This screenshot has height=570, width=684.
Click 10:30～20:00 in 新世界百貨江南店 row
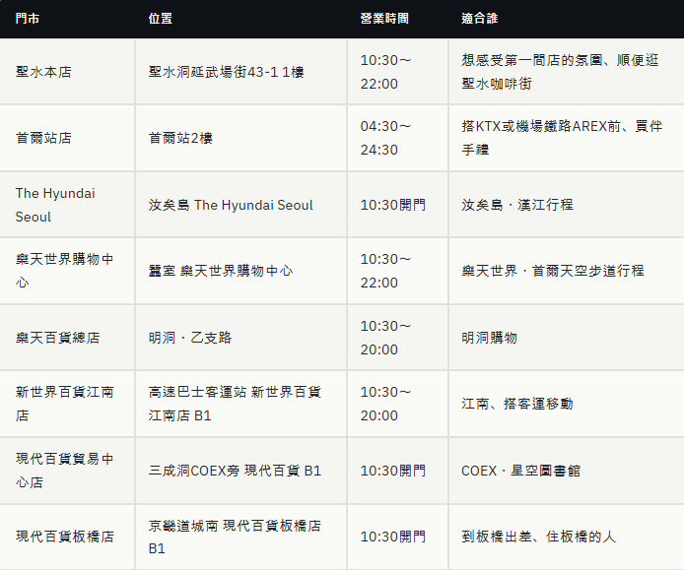(x=385, y=404)
